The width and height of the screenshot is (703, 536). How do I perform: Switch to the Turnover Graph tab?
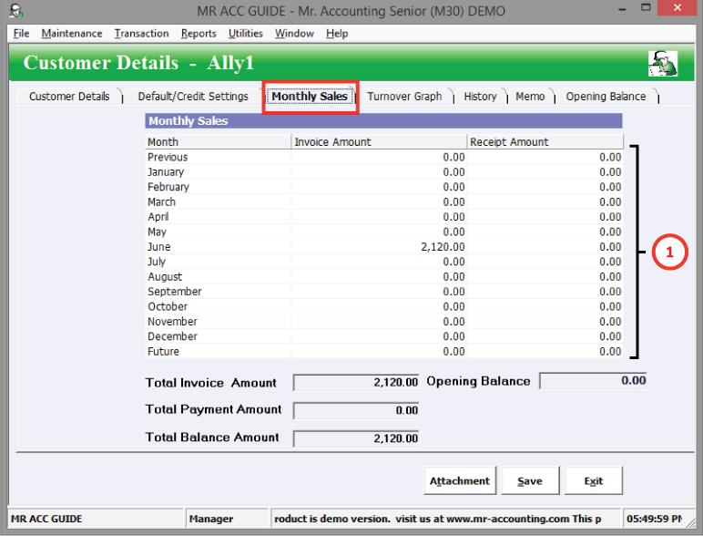tap(405, 97)
